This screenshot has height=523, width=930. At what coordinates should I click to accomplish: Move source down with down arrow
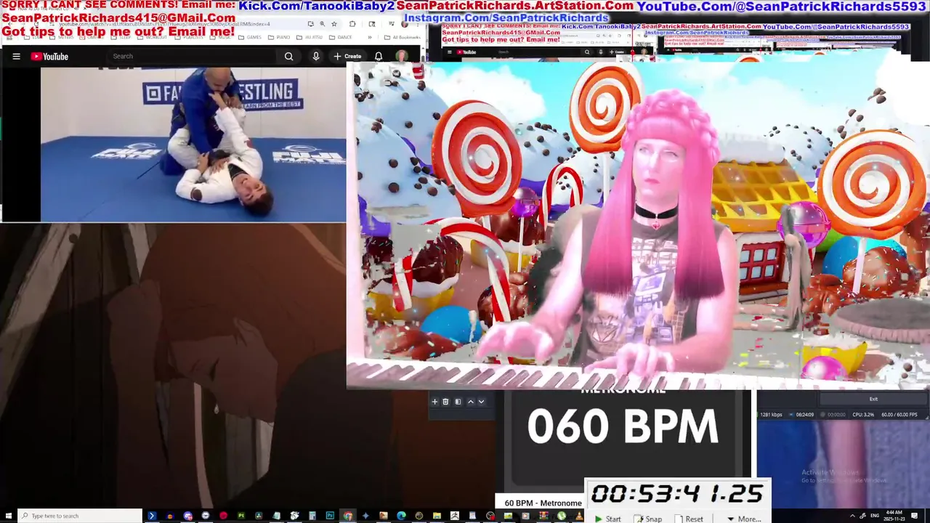[481, 402]
